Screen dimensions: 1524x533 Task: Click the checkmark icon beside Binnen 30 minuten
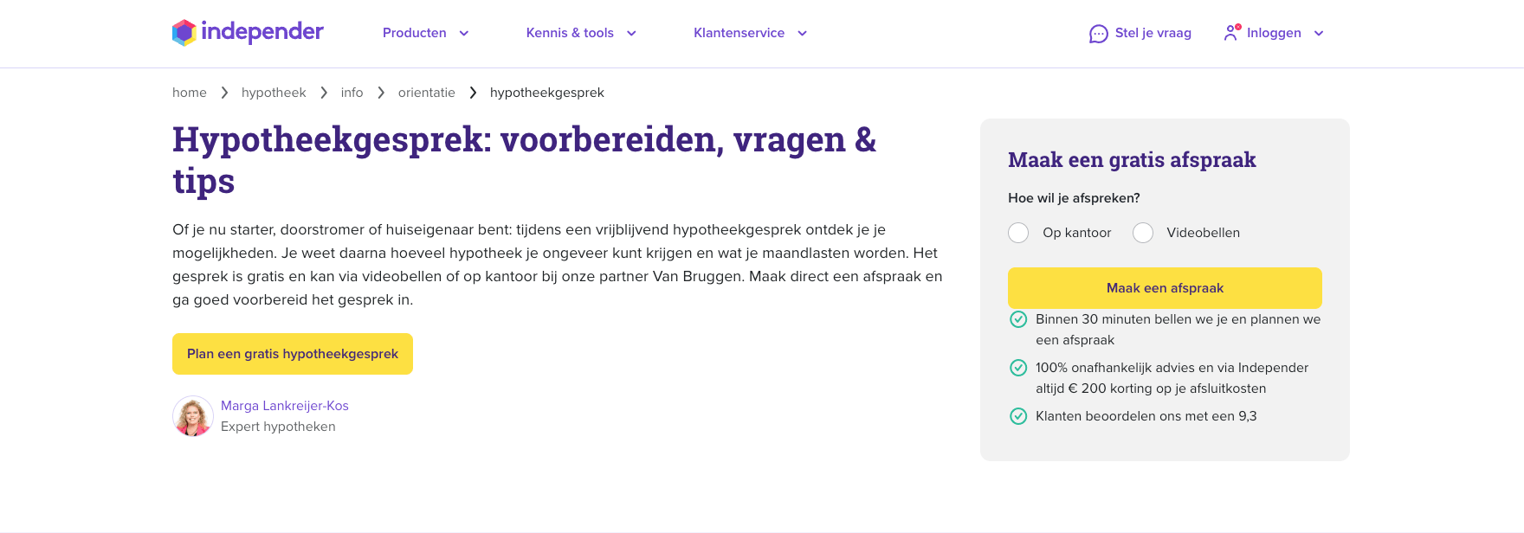1018,319
